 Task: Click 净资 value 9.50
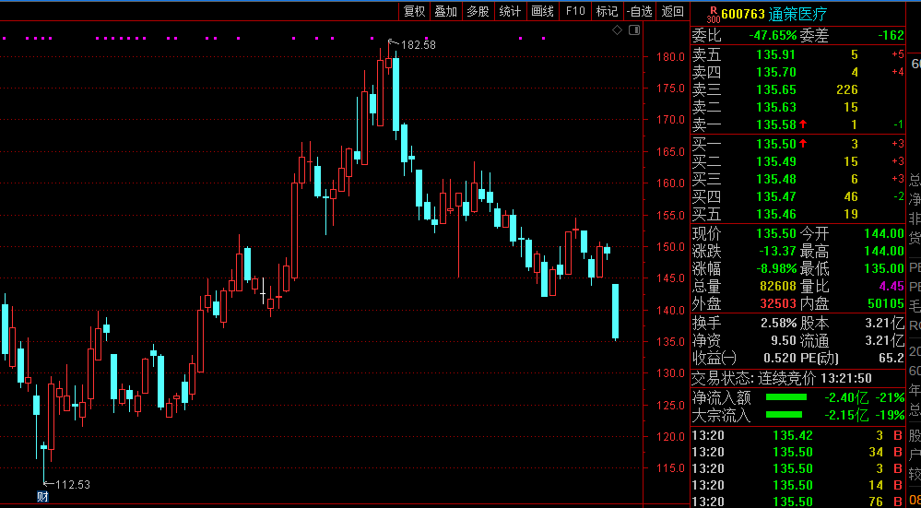click(785, 340)
